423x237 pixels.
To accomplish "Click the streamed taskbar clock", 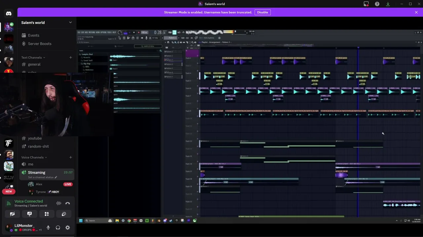I will point(417,221).
